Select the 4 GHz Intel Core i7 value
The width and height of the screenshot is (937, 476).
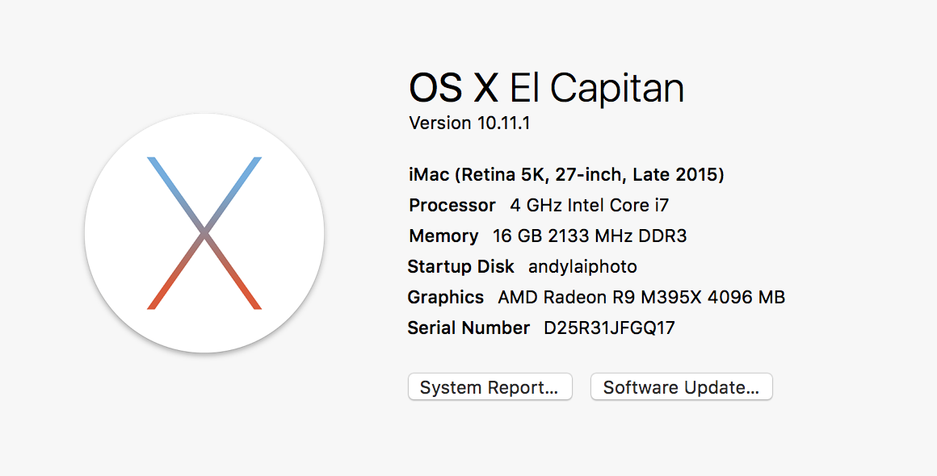click(x=589, y=205)
